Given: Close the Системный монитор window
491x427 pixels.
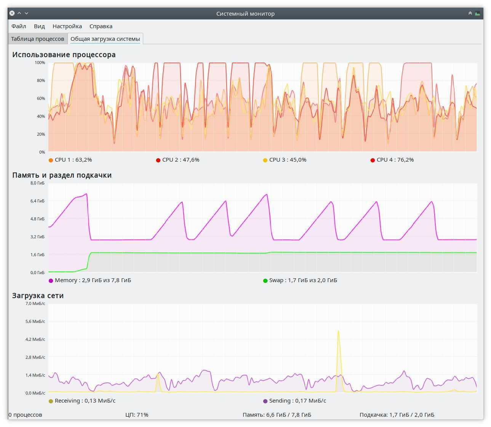Looking at the screenshot, I should (12, 13).
